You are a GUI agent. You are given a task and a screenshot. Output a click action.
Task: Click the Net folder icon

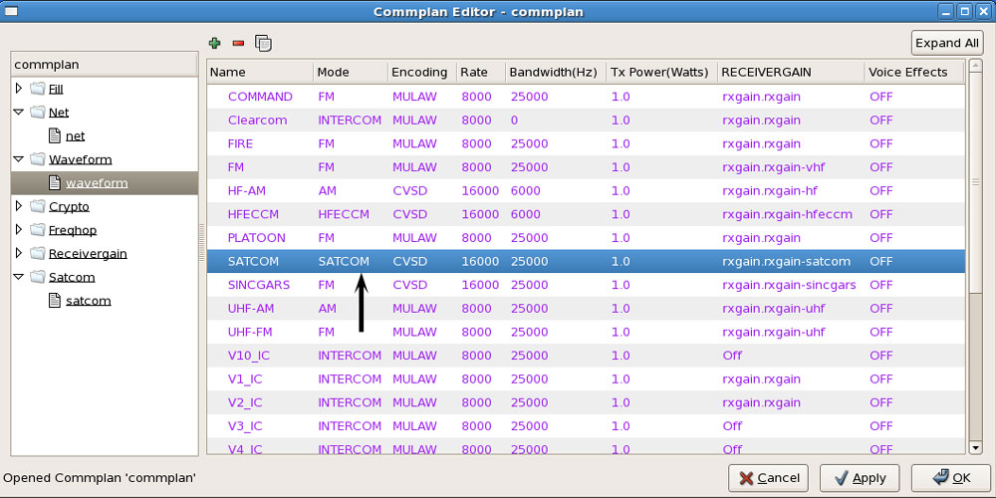(x=38, y=113)
